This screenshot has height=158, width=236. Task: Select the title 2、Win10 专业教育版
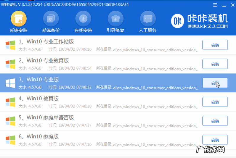(x=44, y=60)
